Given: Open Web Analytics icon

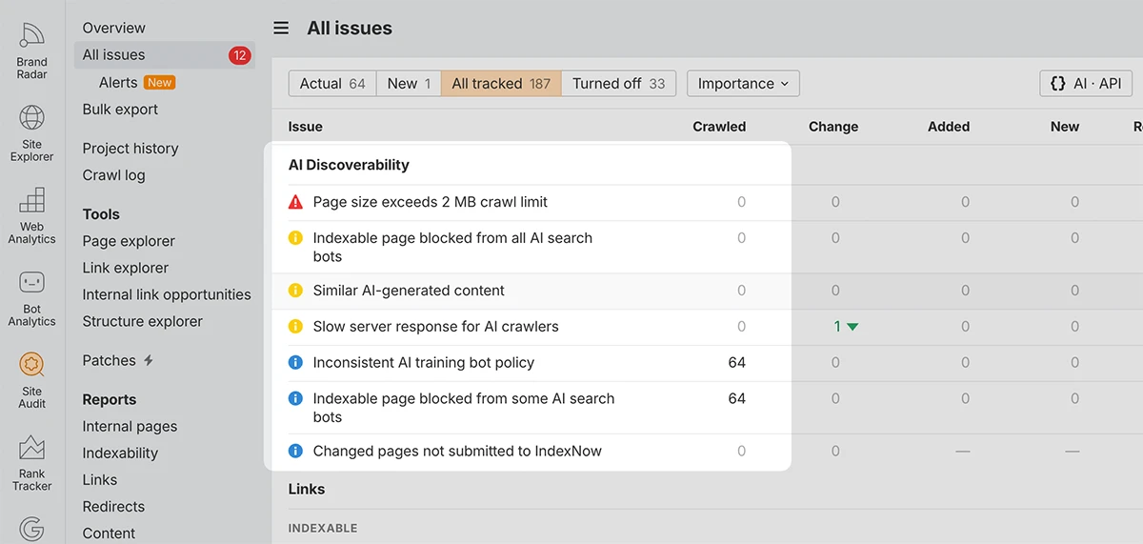Looking at the screenshot, I should click(x=31, y=199).
